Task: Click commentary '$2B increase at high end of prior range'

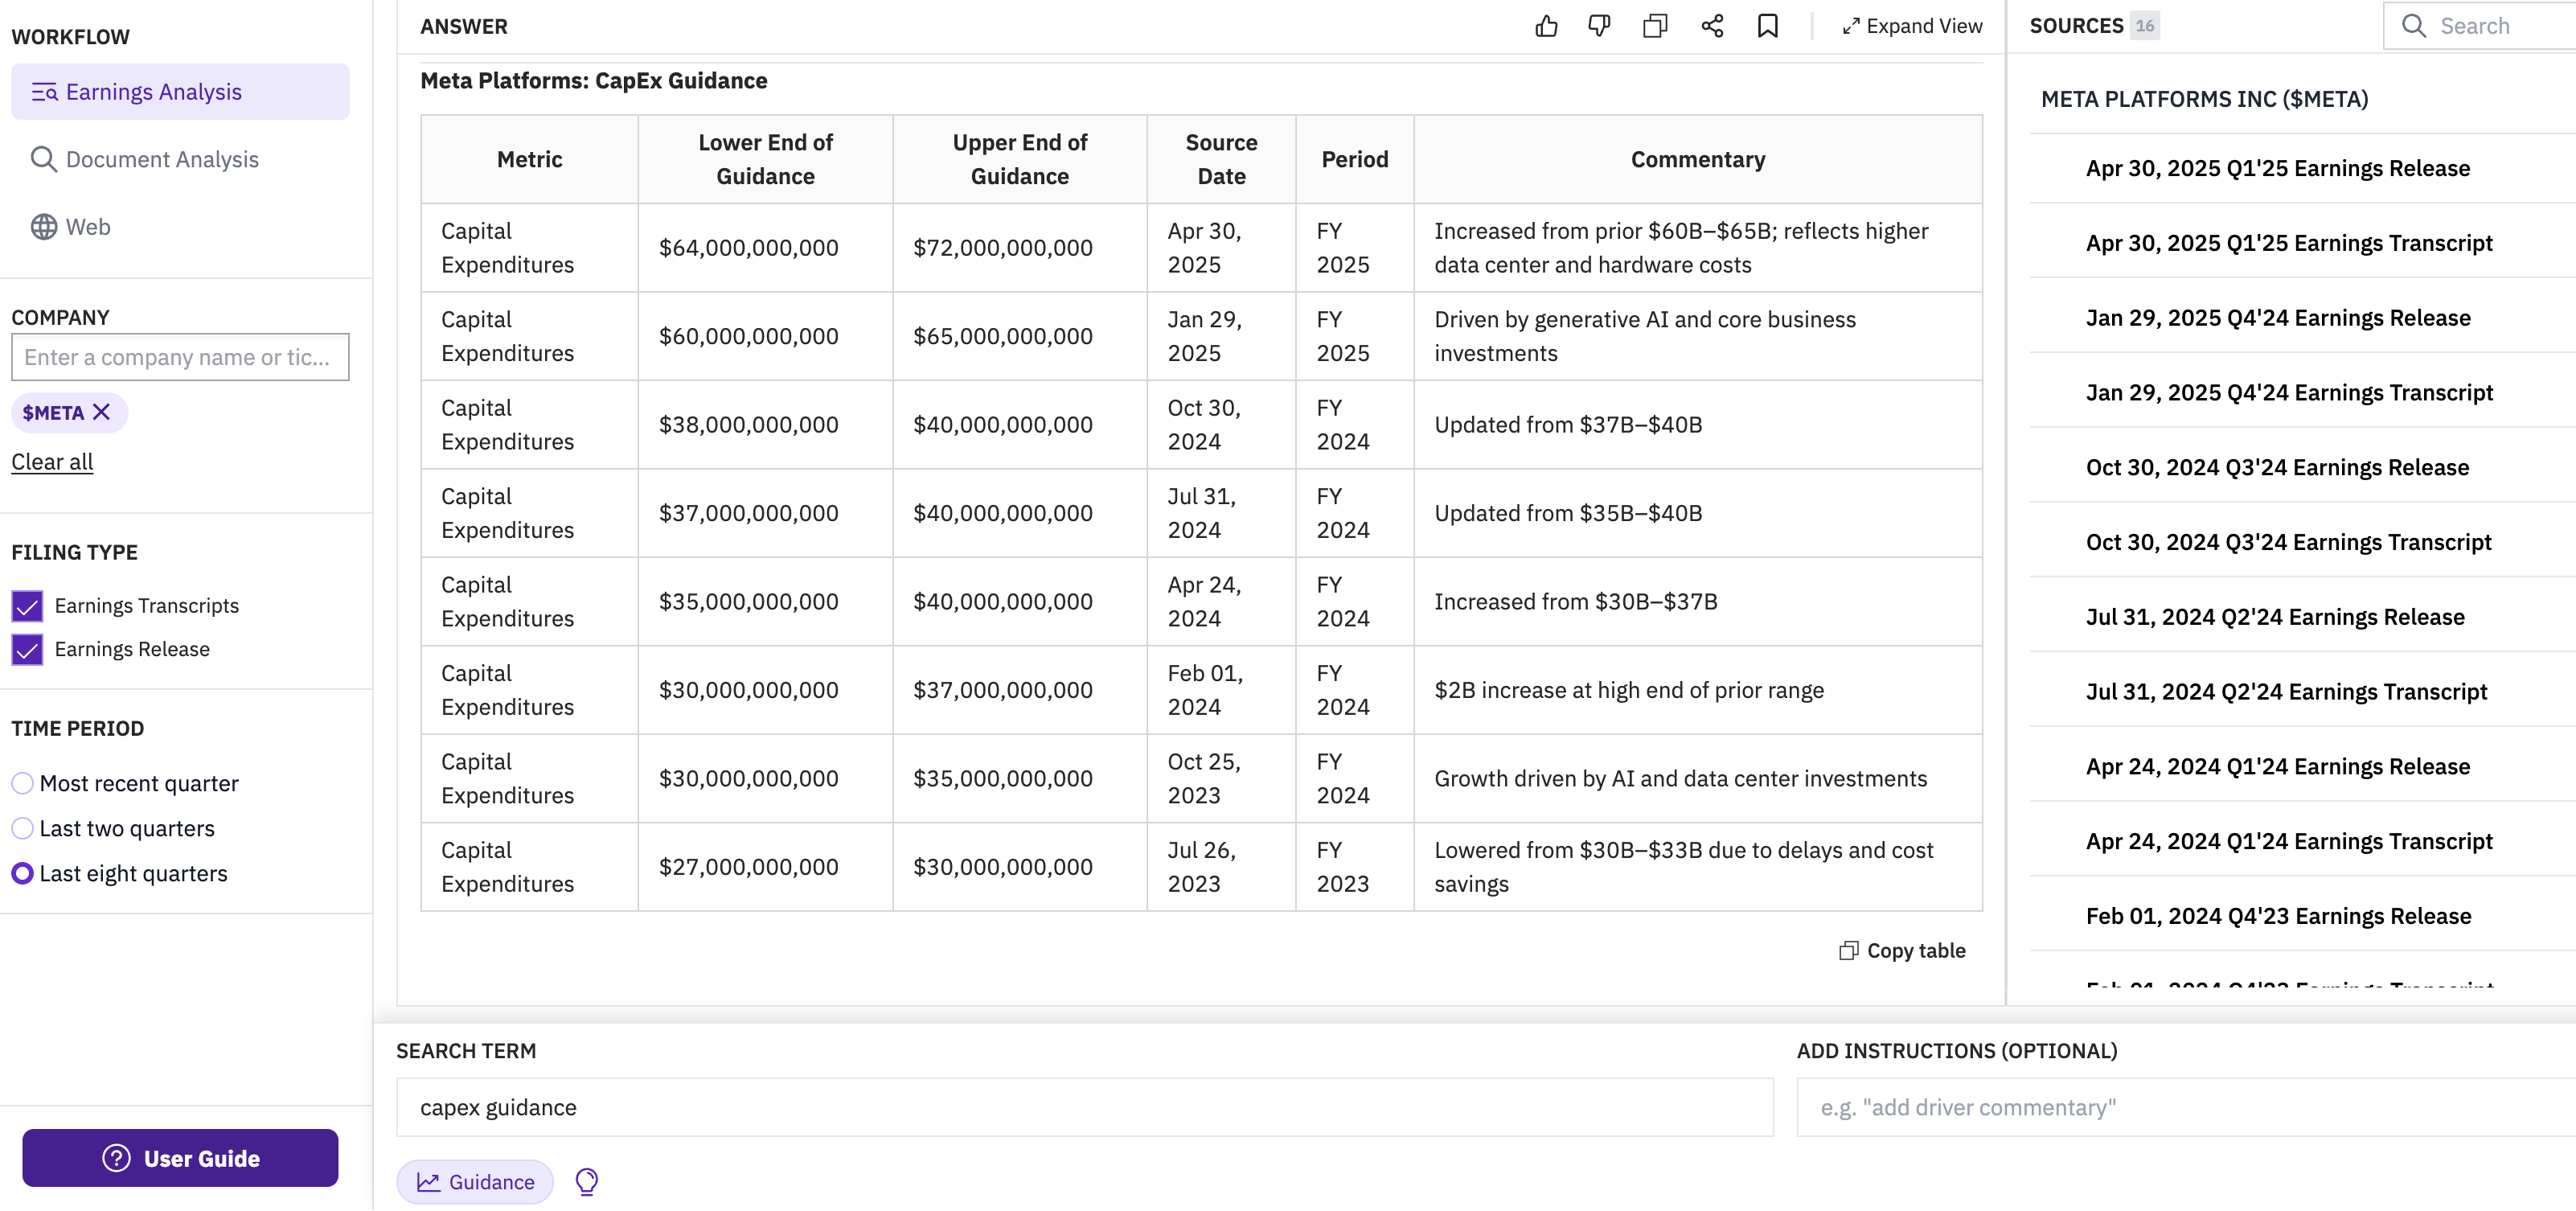Action: [x=1628, y=690]
